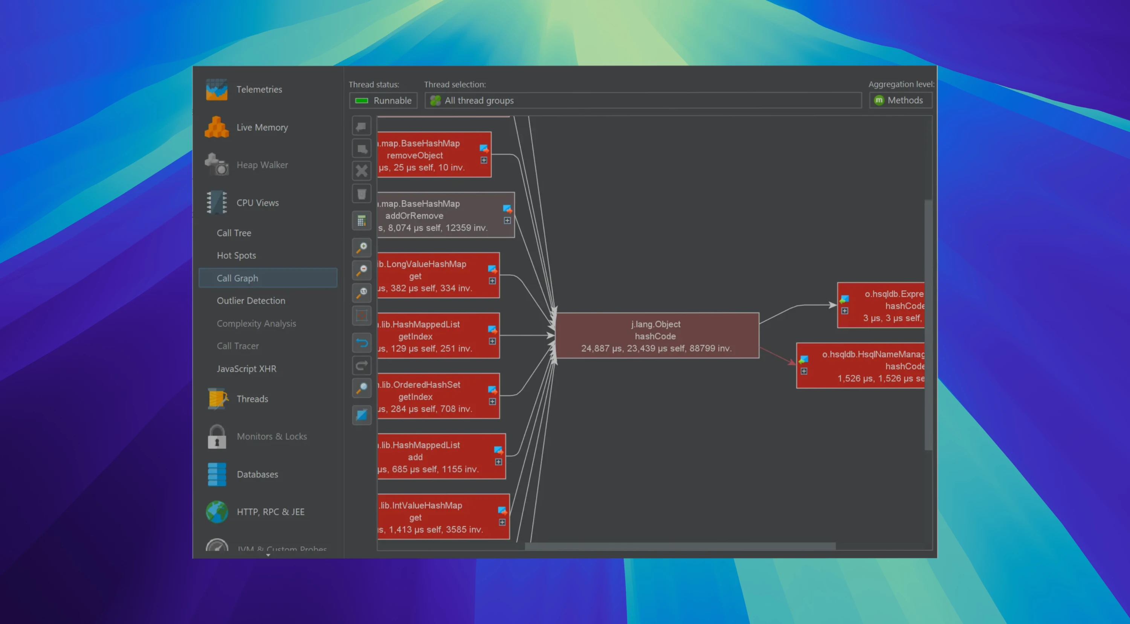Expand the BaseHashMap addOrRemove node

click(x=507, y=221)
